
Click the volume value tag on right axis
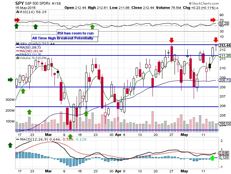pos(225,123)
